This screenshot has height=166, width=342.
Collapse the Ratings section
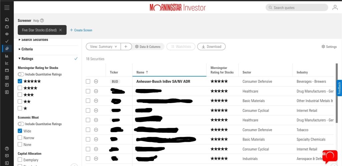(26, 59)
